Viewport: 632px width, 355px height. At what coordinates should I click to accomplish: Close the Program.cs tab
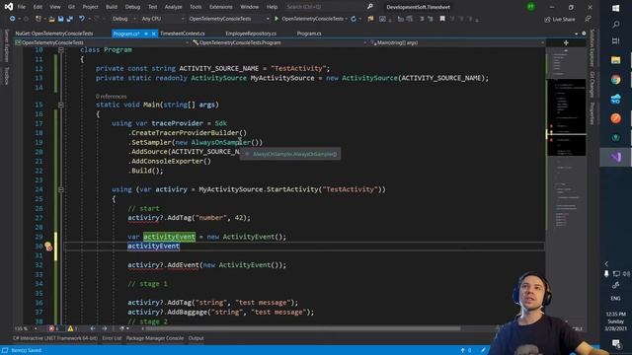click(x=154, y=34)
